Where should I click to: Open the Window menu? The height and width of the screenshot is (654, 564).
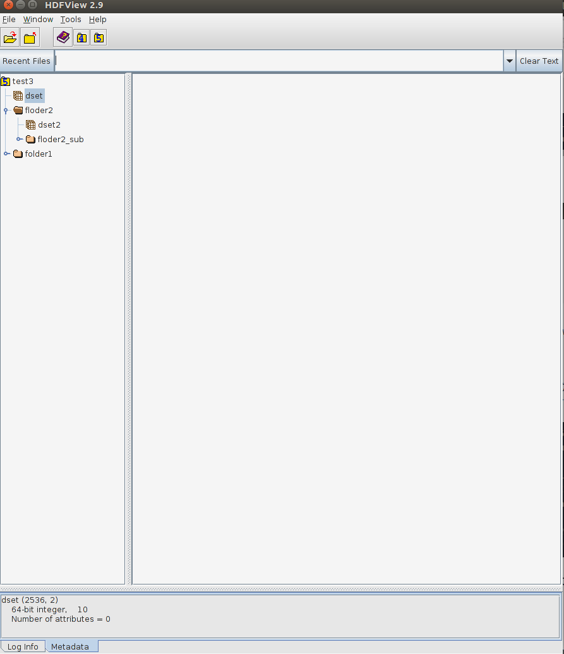(x=38, y=20)
